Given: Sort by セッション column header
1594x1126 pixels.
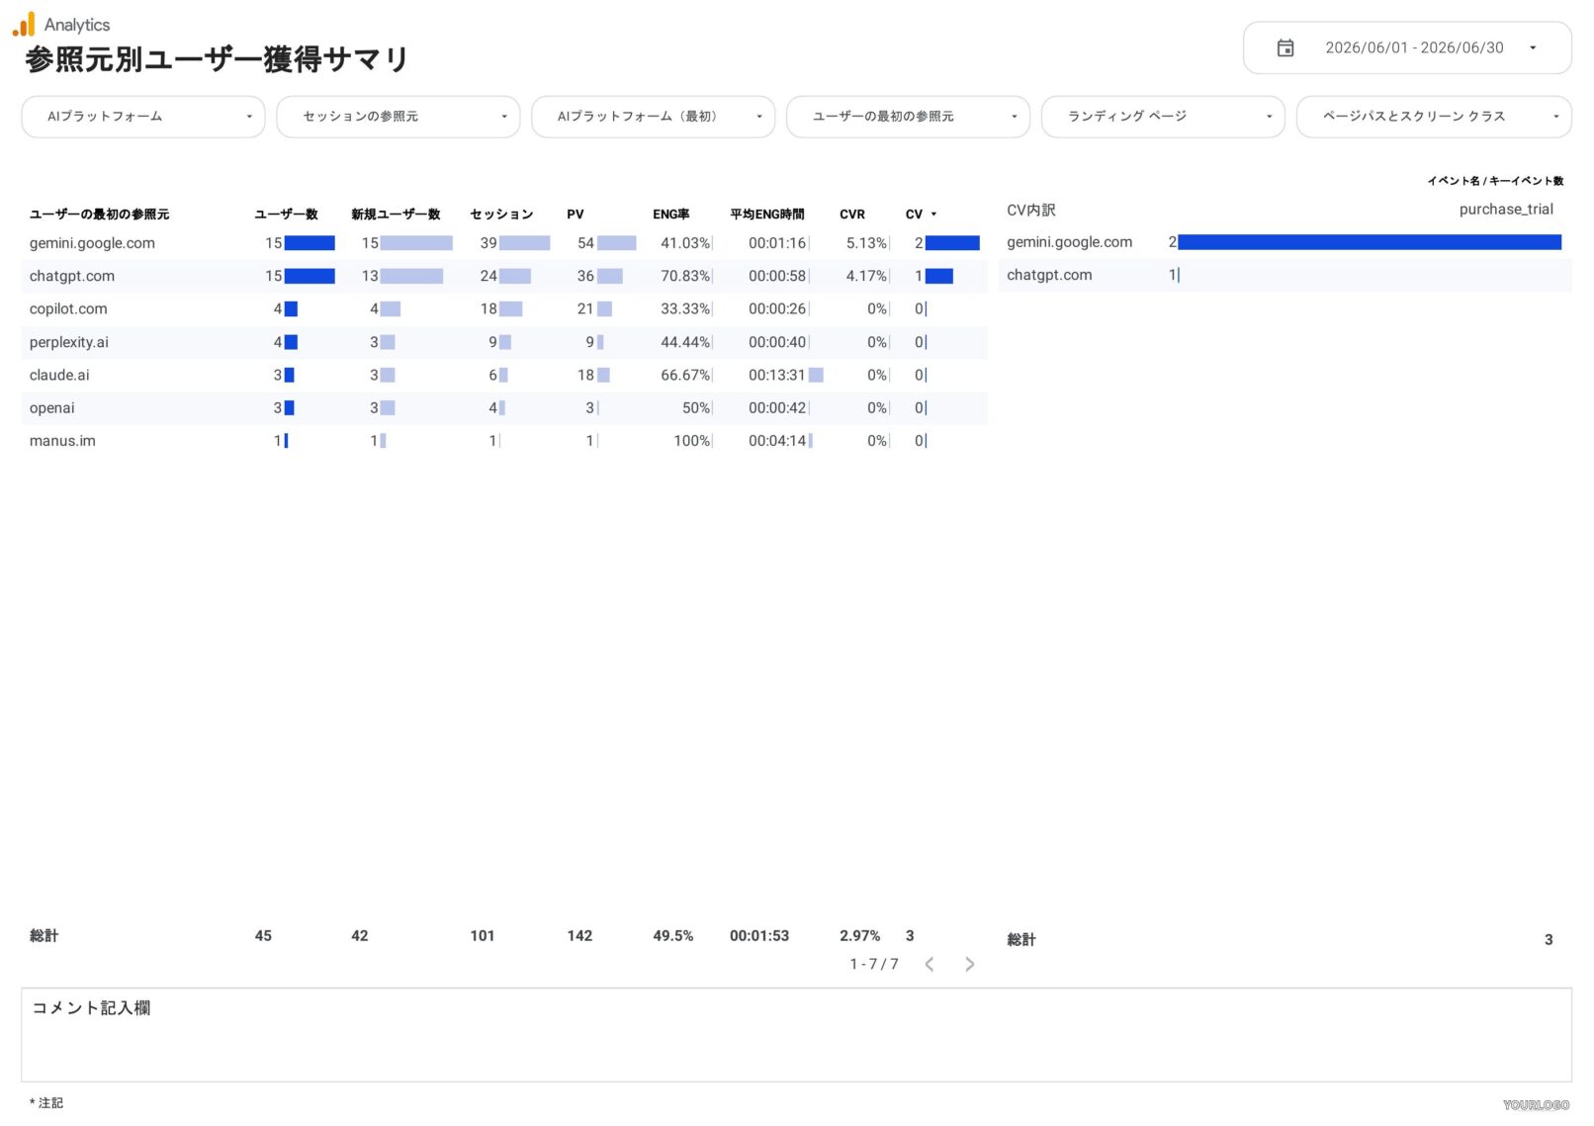Looking at the screenshot, I should coord(501,215).
